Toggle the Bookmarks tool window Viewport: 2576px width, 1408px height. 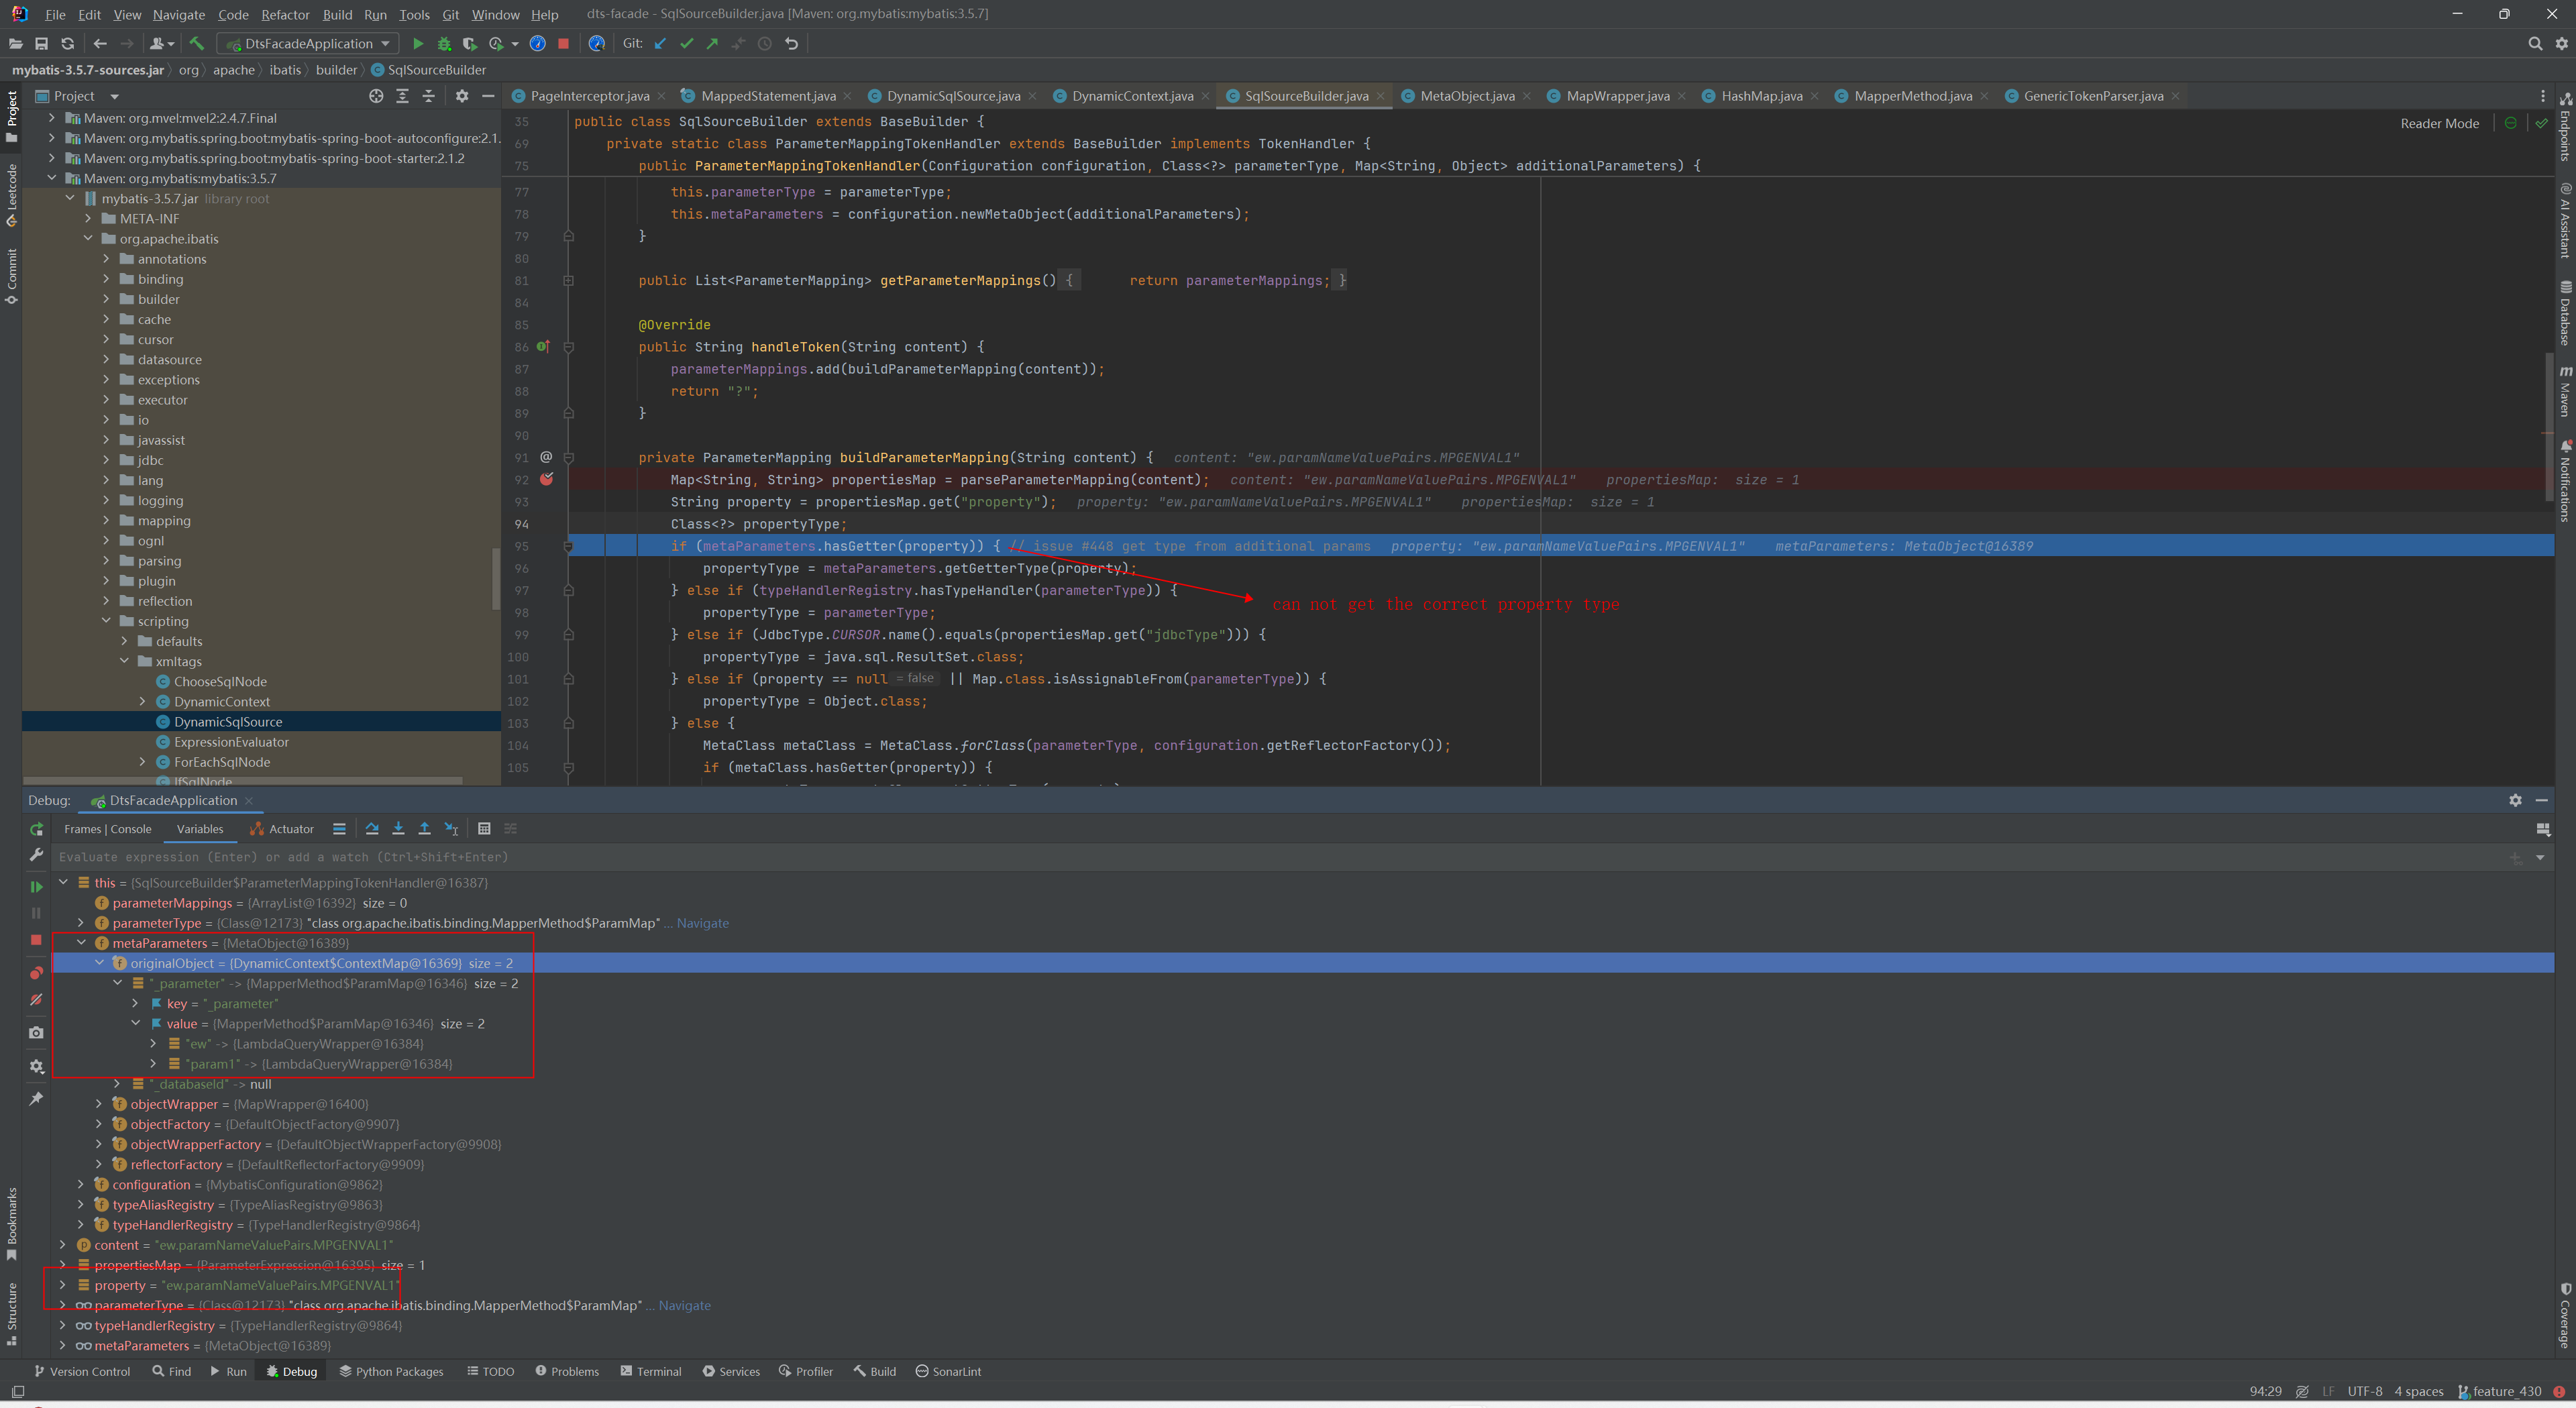click(x=12, y=1224)
